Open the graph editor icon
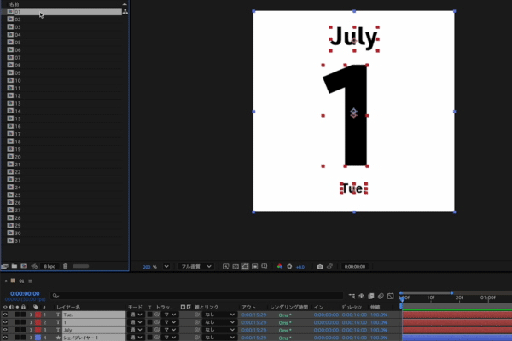The width and height of the screenshot is (512, 341). point(391,297)
